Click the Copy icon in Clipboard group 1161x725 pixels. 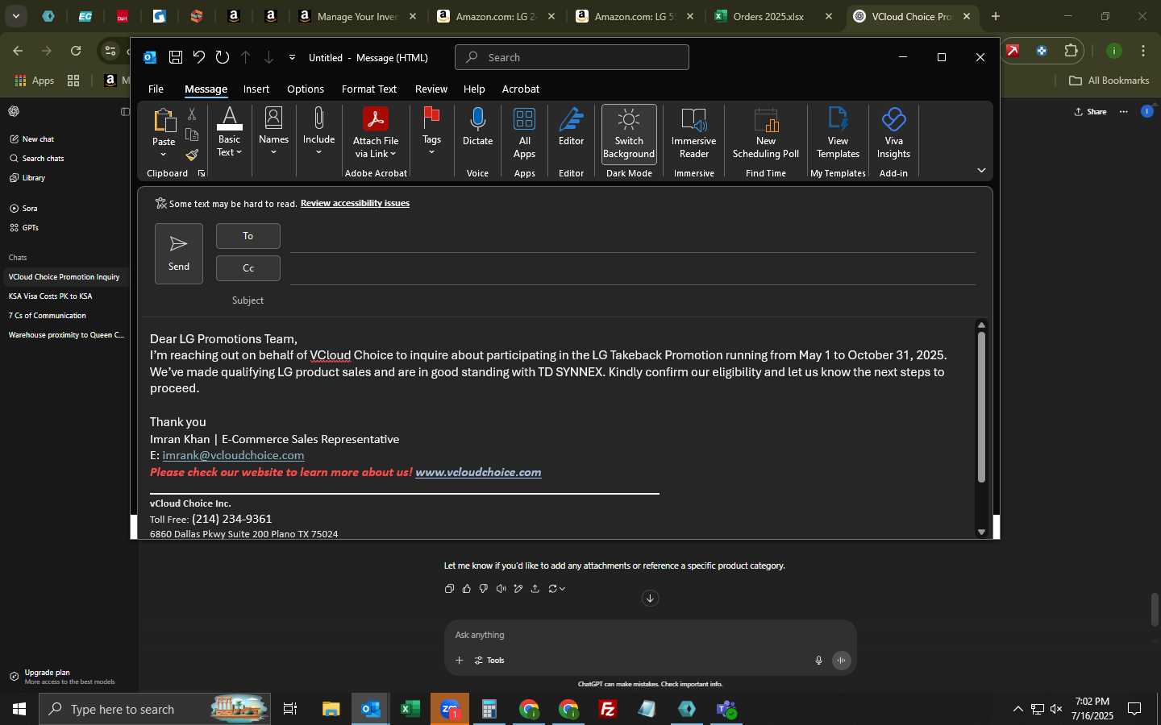[192, 135]
